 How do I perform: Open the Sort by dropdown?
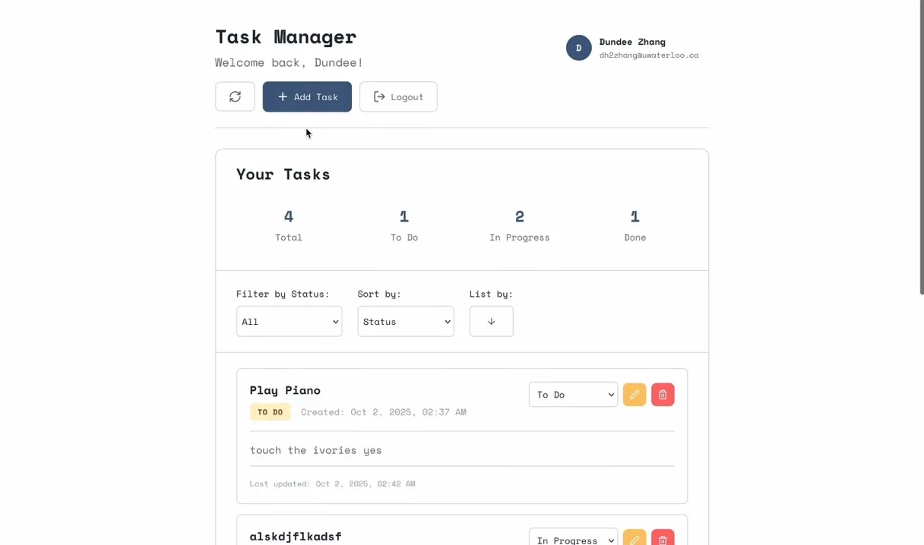pos(405,321)
